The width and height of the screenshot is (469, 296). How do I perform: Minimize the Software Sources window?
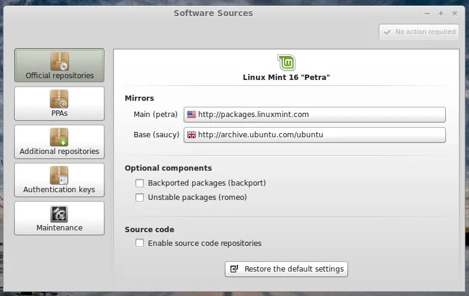[x=427, y=14]
